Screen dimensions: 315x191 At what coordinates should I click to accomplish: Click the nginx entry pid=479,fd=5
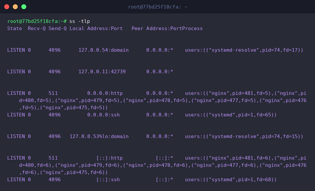point(87,100)
